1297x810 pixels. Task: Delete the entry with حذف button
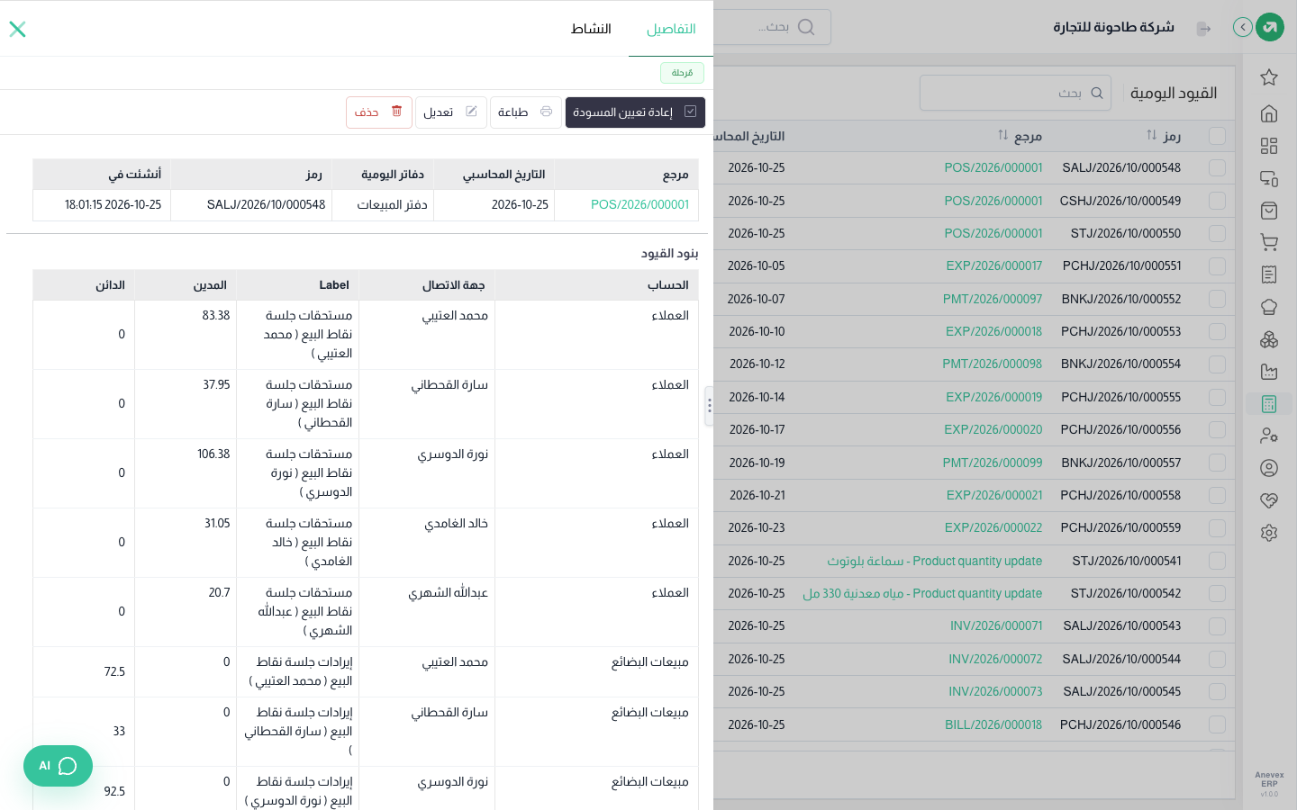click(x=379, y=112)
